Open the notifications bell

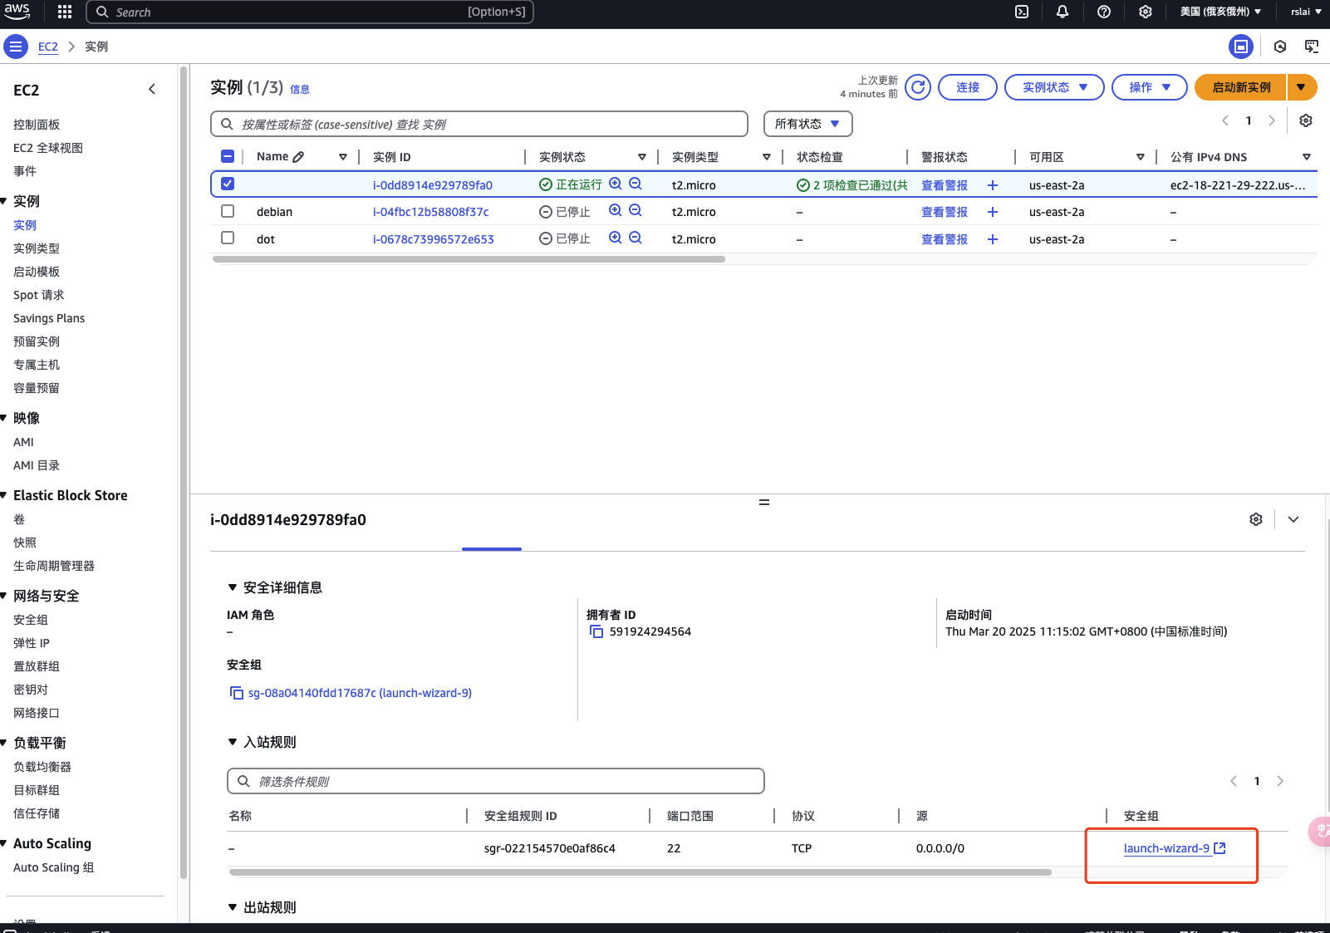(1063, 12)
